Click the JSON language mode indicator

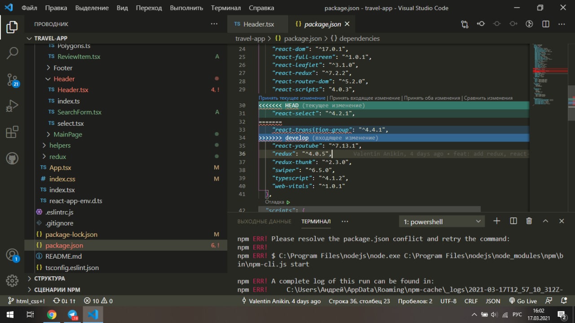[493, 301]
